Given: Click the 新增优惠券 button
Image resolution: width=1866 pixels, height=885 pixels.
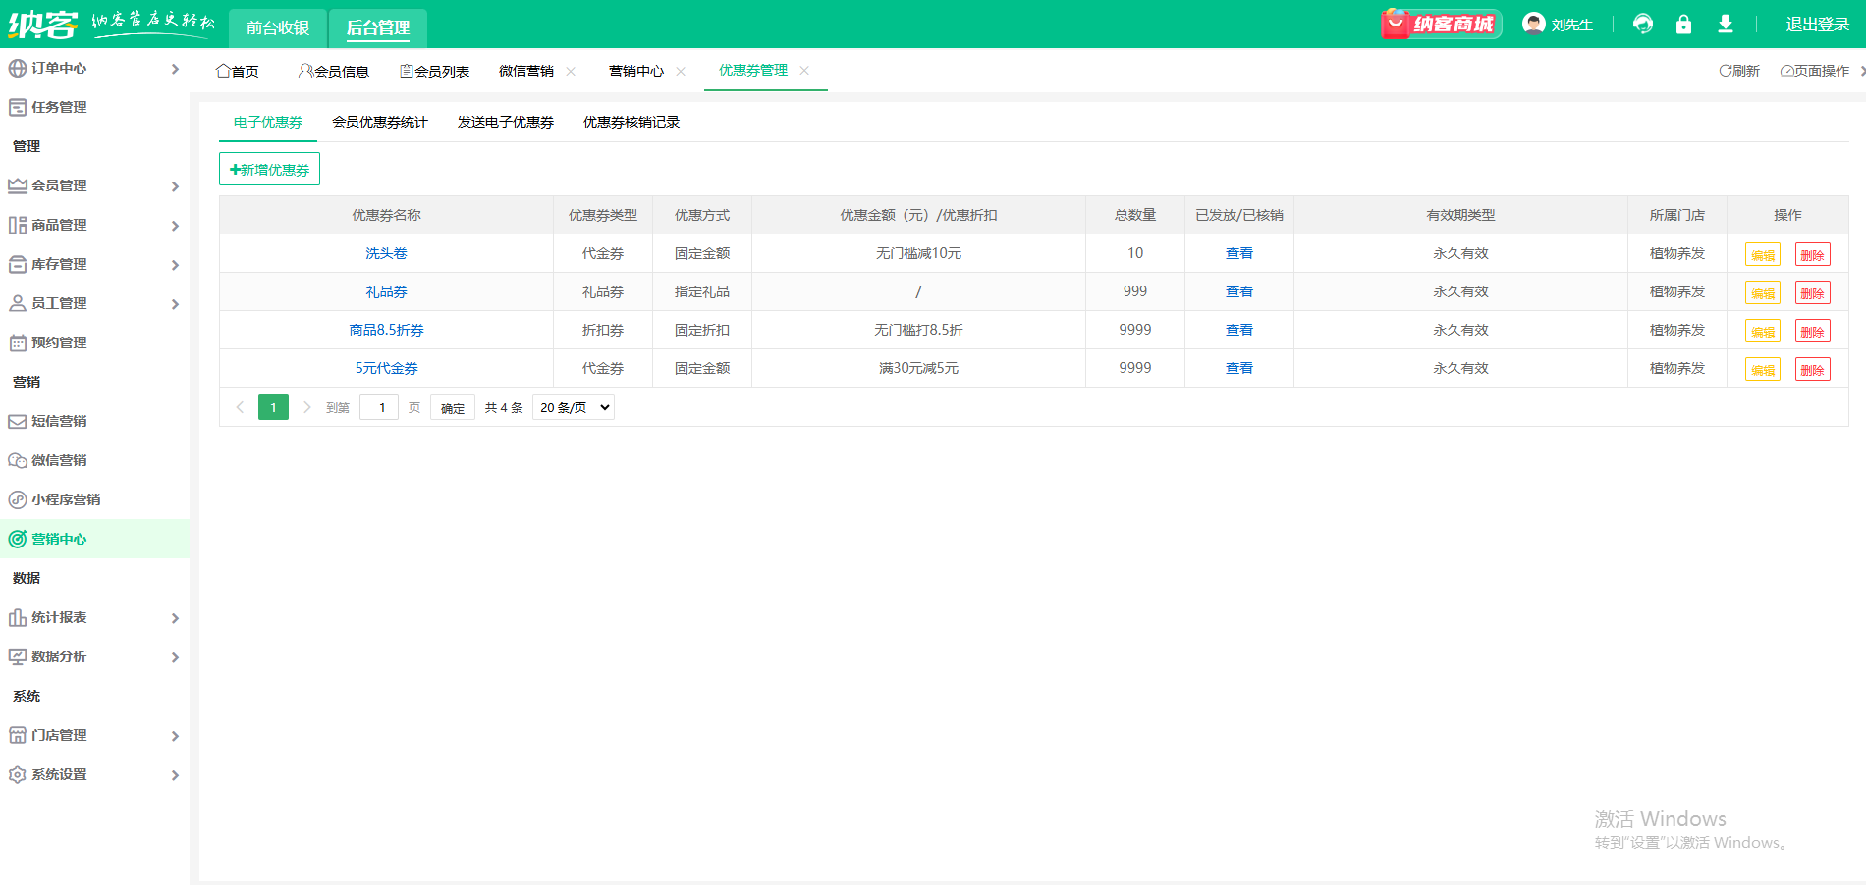Looking at the screenshot, I should click(x=269, y=169).
